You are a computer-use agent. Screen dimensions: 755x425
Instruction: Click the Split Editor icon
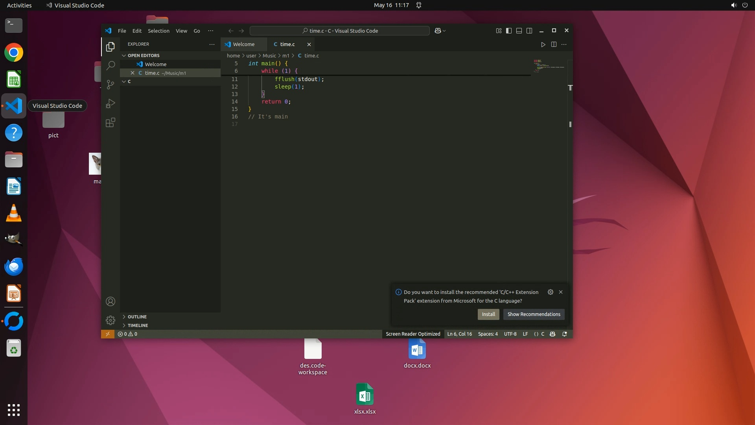(x=554, y=44)
